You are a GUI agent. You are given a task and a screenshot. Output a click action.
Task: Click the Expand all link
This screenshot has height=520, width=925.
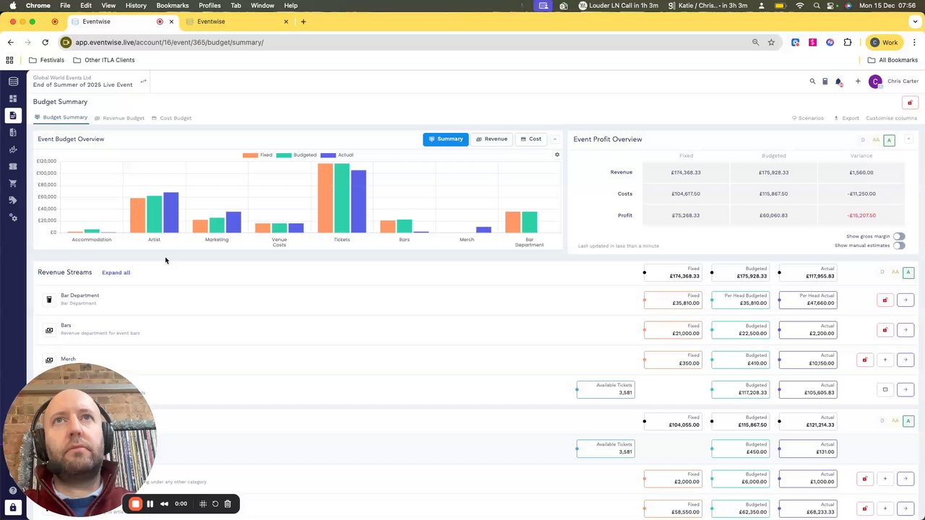(116, 272)
